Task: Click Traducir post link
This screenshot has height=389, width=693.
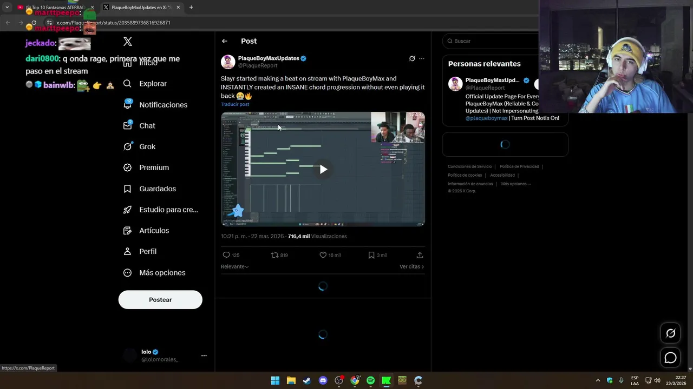Action: click(x=235, y=104)
